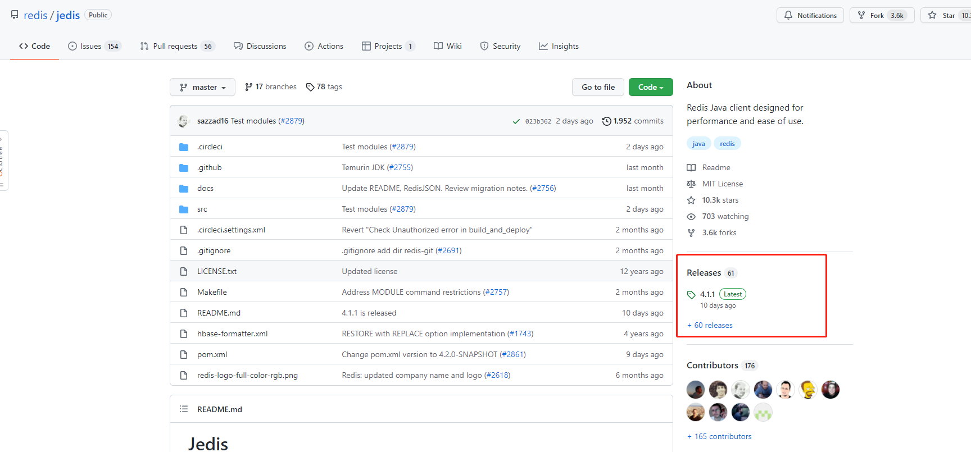The image size is (971, 452).
Task: Show the + 60 releases link
Action: pos(710,325)
